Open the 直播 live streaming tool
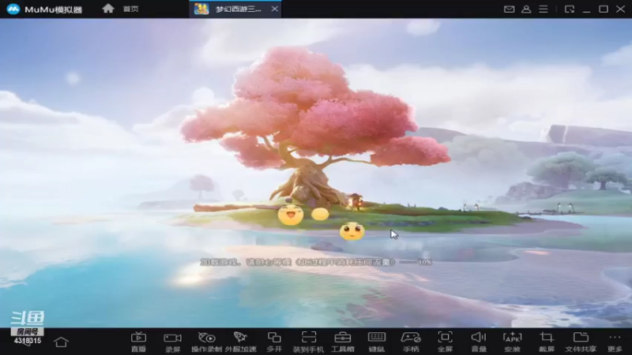The width and height of the screenshot is (632, 355). [138, 342]
